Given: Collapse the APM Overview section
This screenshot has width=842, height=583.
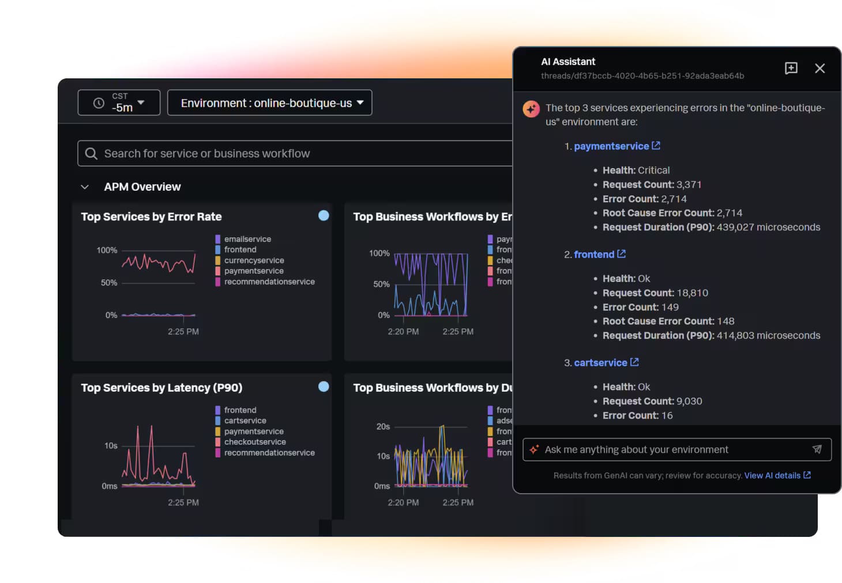Looking at the screenshot, I should [x=85, y=187].
